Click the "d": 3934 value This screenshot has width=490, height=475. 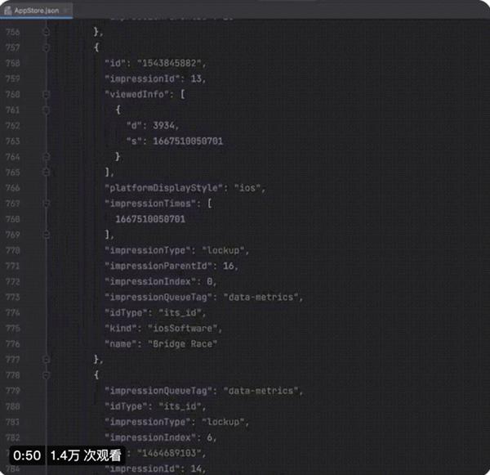coord(164,125)
